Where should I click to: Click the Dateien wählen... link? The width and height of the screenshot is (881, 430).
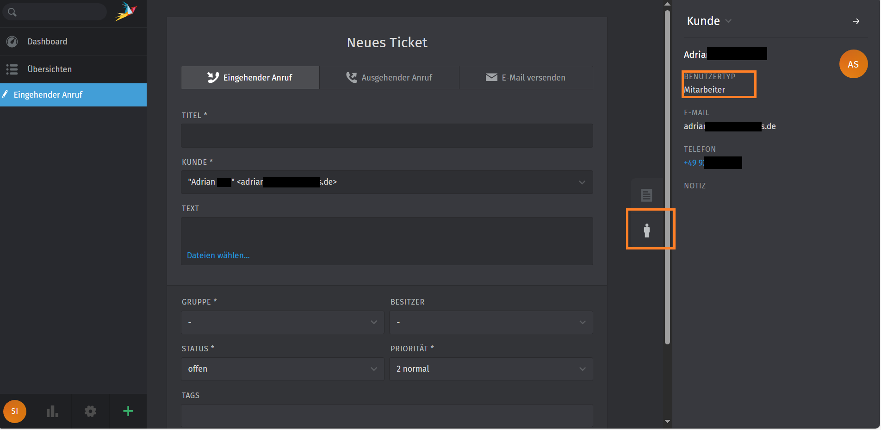click(x=218, y=256)
